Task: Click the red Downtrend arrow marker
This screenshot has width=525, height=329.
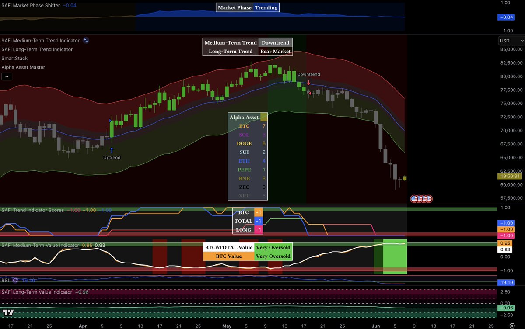Action: point(309,82)
